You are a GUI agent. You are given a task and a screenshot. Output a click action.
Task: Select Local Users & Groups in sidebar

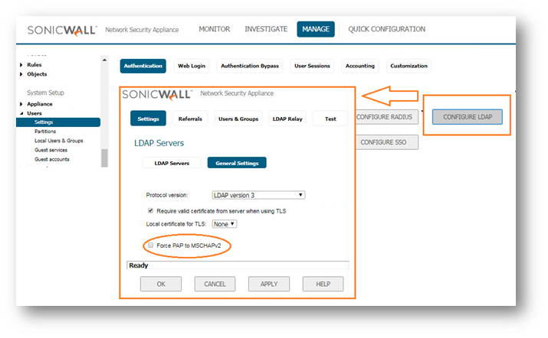point(58,141)
